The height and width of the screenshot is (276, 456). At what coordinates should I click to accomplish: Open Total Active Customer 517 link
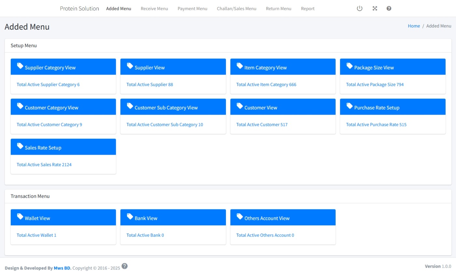tap(262, 124)
